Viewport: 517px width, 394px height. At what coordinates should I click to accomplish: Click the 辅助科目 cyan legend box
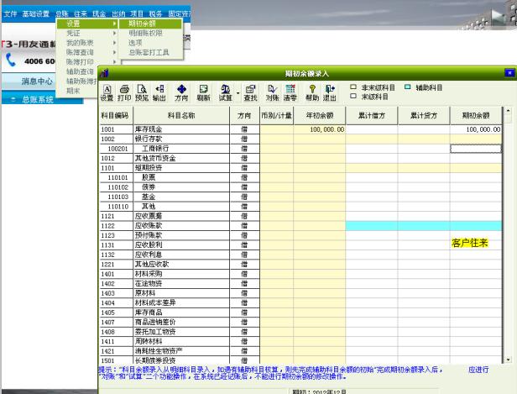[x=408, y=87]
